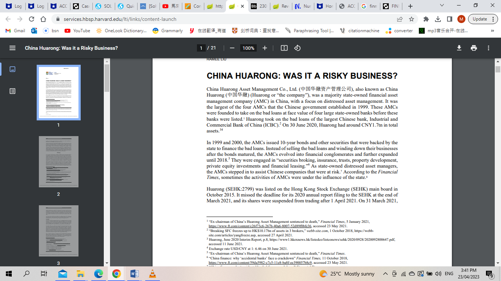The width and height of the screenshot is (501, 281).
Task: Launch Word from the taskbar
Action: pos(134,274)
